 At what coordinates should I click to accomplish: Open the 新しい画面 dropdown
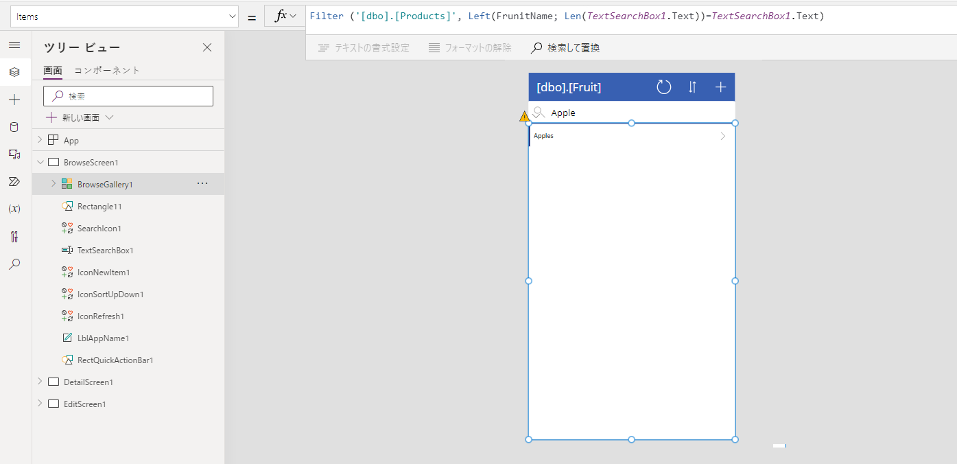80,117
